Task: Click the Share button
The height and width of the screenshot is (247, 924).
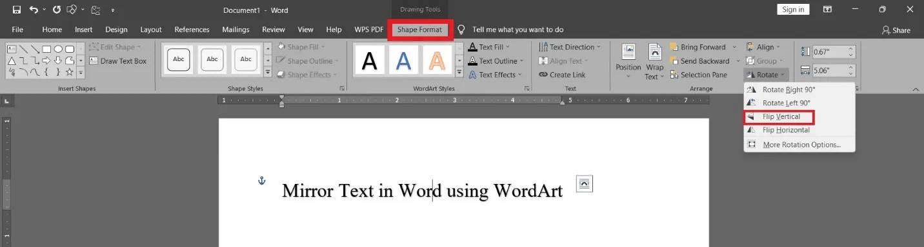Action: pos(896,30)
